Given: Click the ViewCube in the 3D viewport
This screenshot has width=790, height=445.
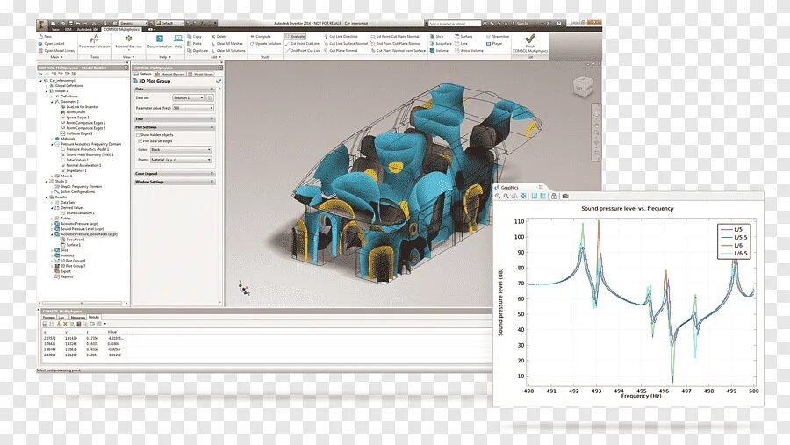Looking at the screenshot, I should coord(583,87).
